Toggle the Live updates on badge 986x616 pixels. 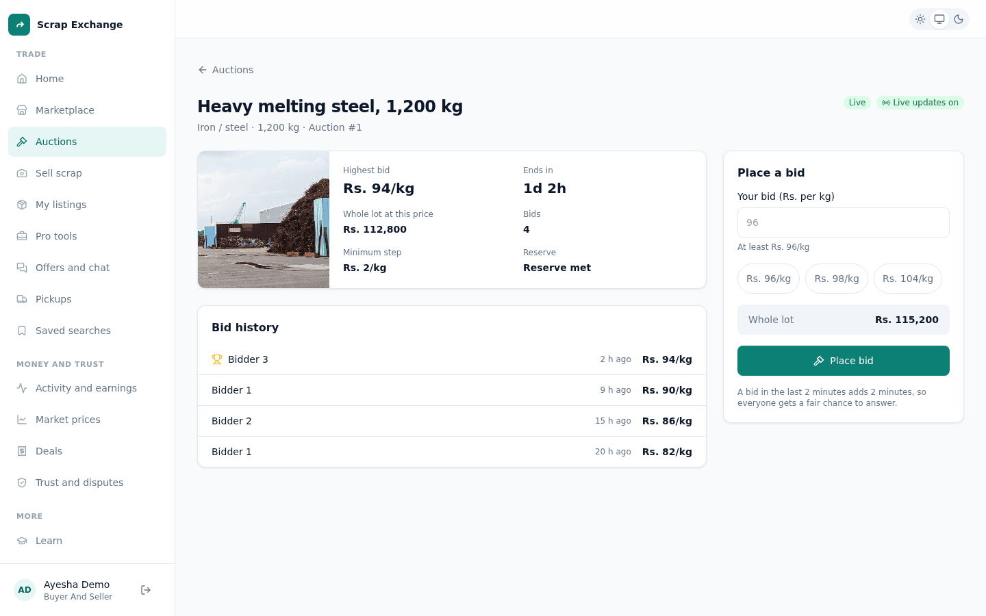[x=920, y=103]
